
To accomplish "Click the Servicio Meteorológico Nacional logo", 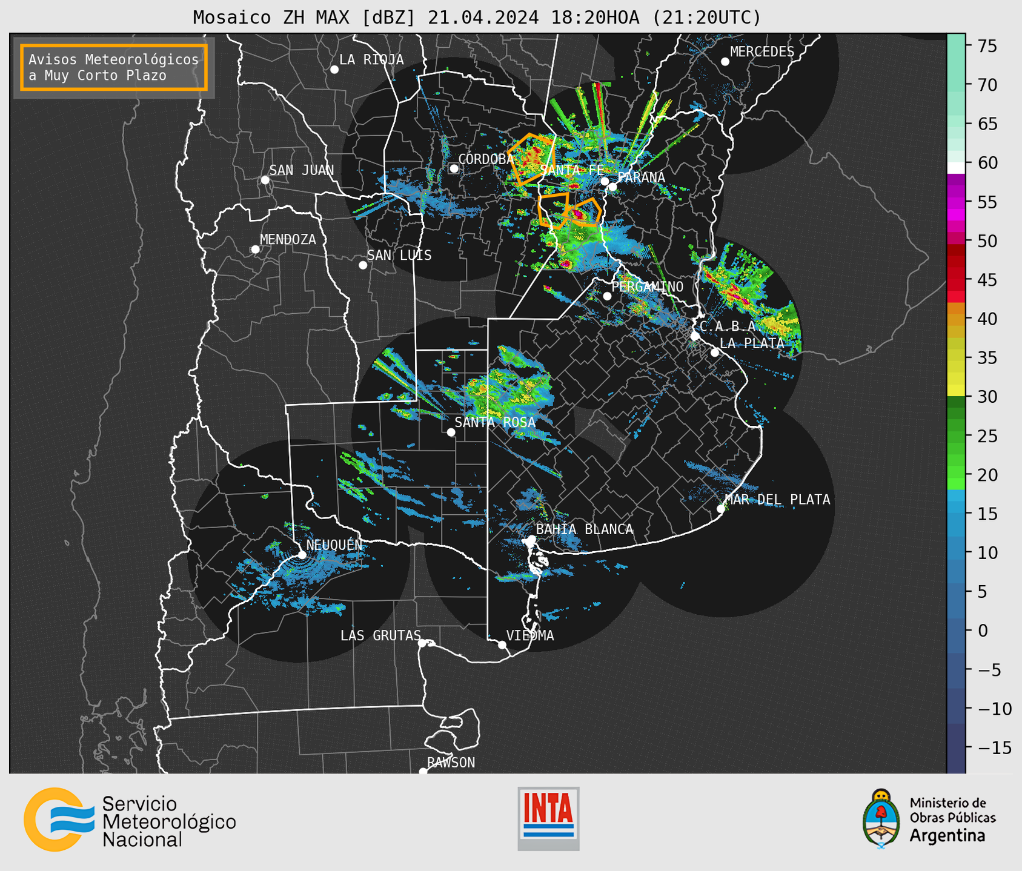I will point(130,820).
